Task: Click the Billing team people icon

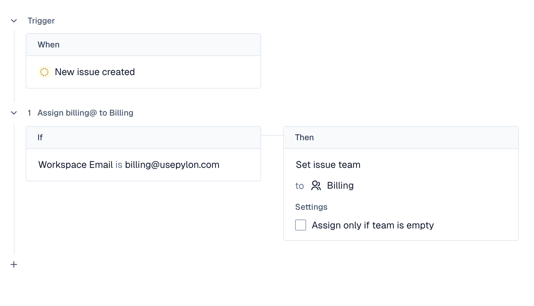Action: click(316, 186)
